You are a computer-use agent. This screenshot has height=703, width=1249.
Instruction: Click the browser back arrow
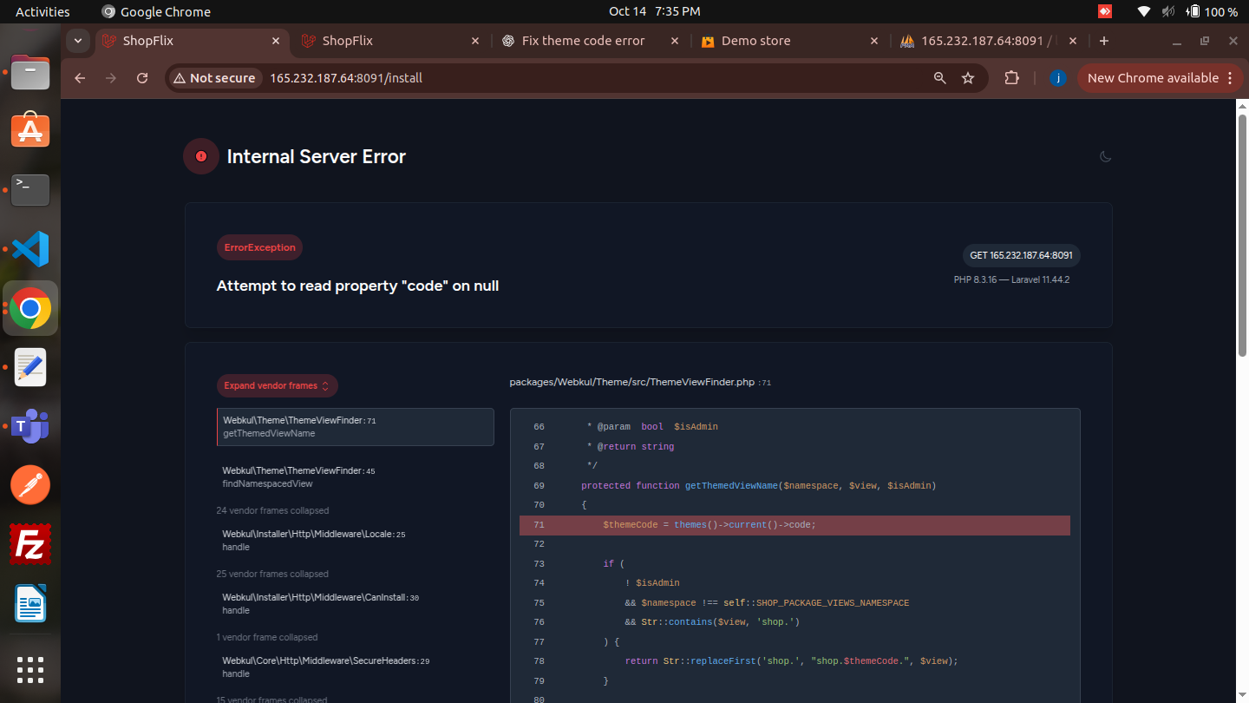(80, 78)
